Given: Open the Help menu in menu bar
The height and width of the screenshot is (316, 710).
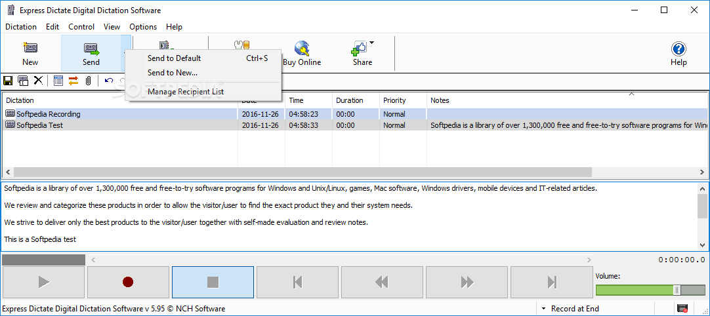Looking at the screenshot, I should click(x=175, y=27).
